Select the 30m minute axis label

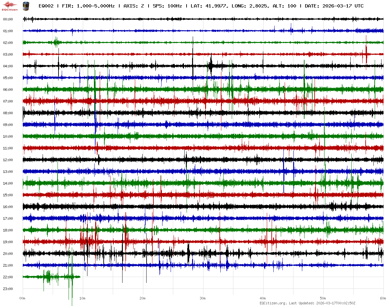(x=203, y=298)
